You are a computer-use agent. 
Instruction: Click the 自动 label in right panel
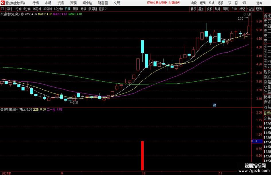pos(267,113)
